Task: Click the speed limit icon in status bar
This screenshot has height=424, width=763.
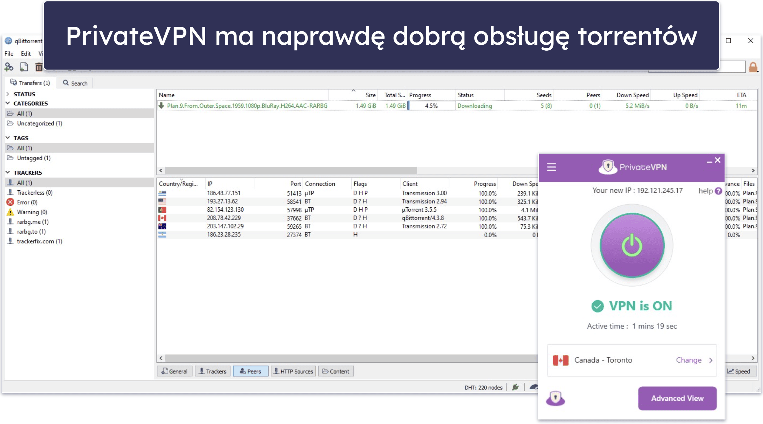Action: coord(534,387)
